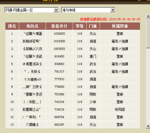Select rank 7 row with score 777933
The image size is (150, 133).
tap(73, 79)
